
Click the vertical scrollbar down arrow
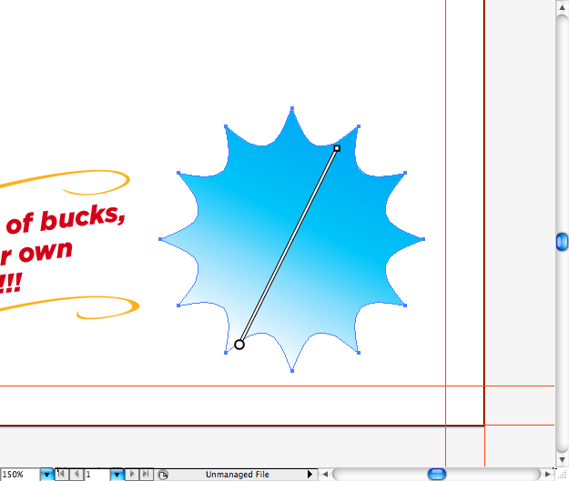[x=562, y=459]
